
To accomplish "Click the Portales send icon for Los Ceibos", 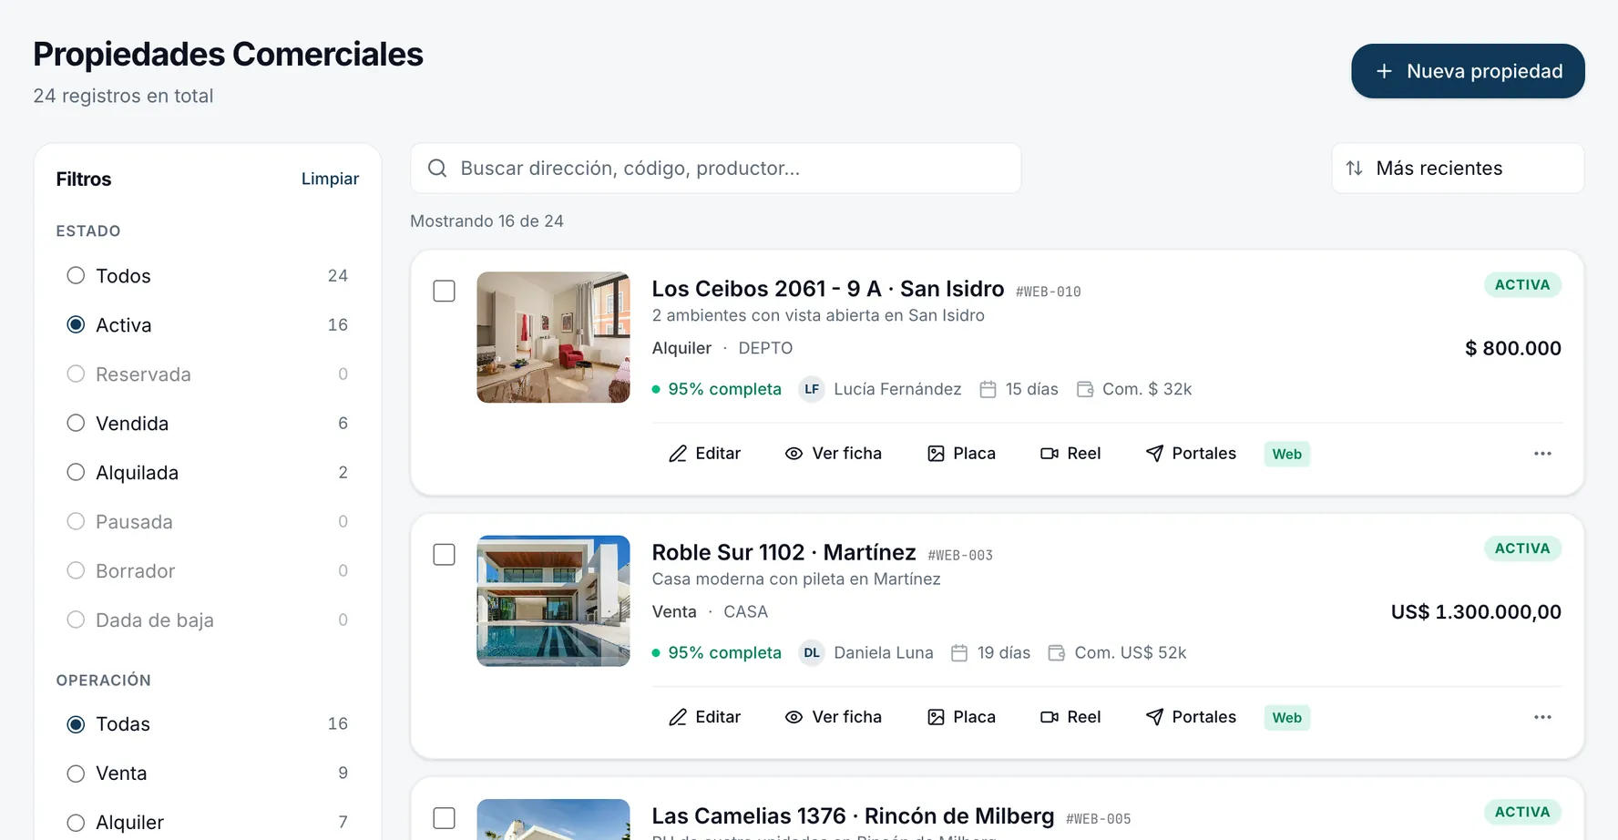I will (1154, 454).
